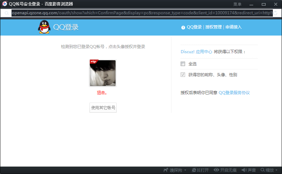Viewport: 282px width, 174px height.
Task: Open 申请接入 link
Action: pos(234,27)
